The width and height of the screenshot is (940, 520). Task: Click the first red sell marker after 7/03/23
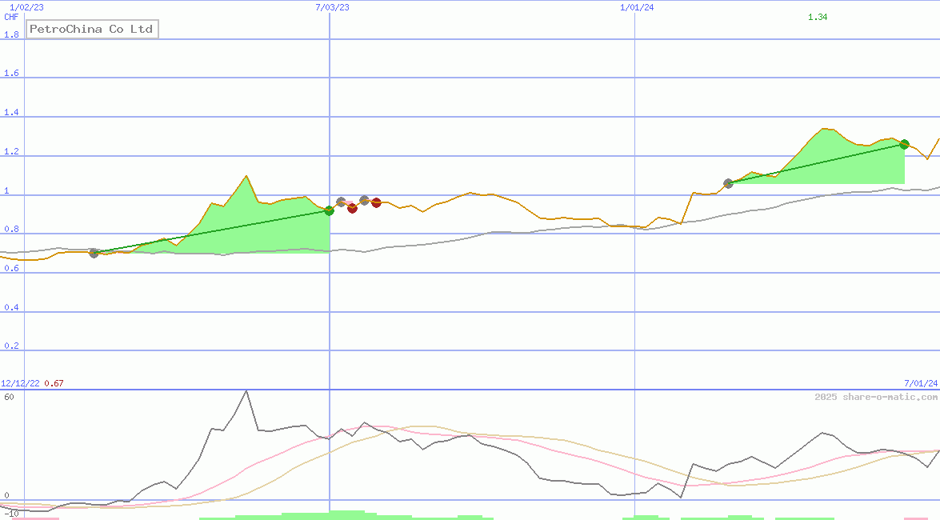352,209
